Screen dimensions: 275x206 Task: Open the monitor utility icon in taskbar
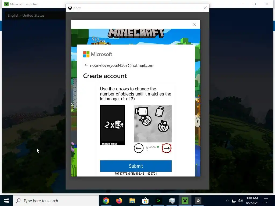[x=172, y=201]
